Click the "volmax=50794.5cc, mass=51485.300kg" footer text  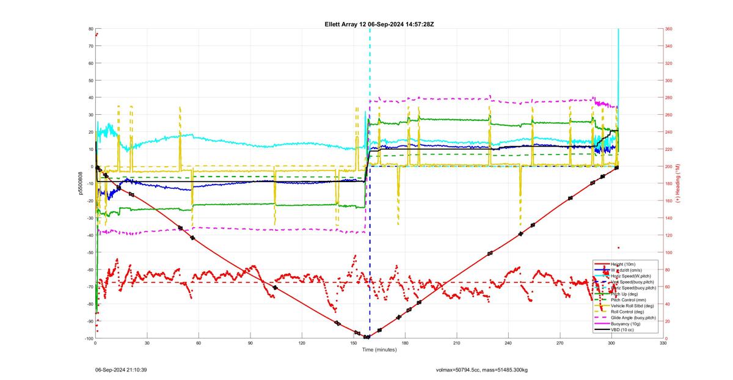coord(482,370)
